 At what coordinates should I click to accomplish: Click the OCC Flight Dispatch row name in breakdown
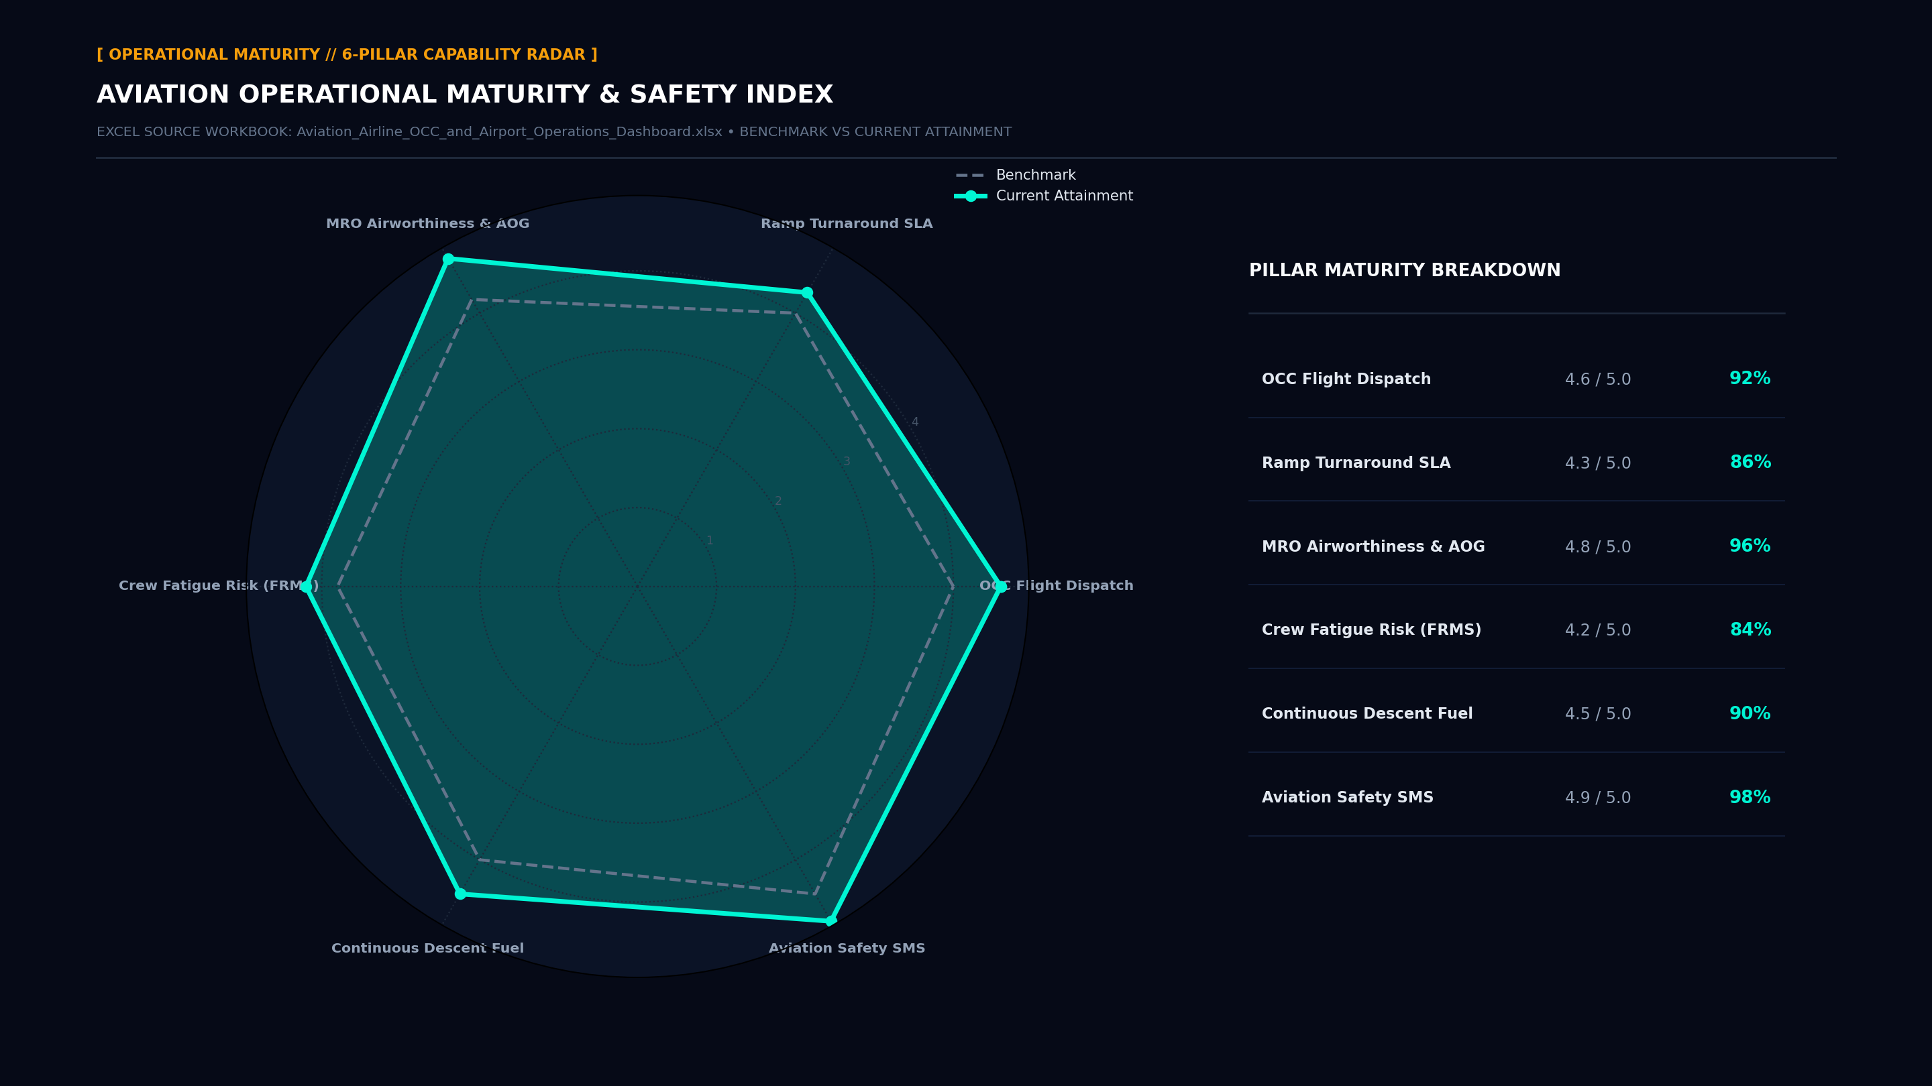click(1346, 379)
